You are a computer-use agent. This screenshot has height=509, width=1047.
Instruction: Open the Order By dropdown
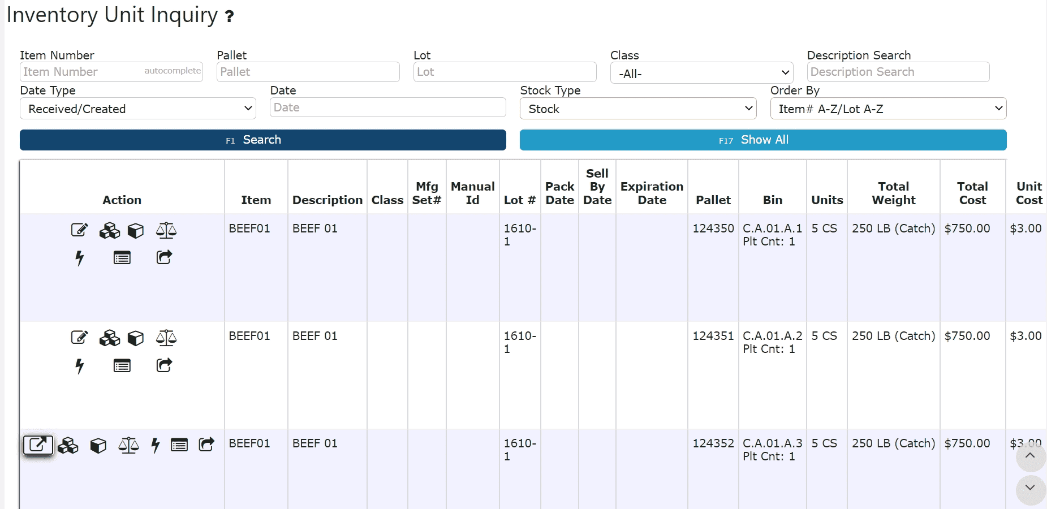point(888,109)
